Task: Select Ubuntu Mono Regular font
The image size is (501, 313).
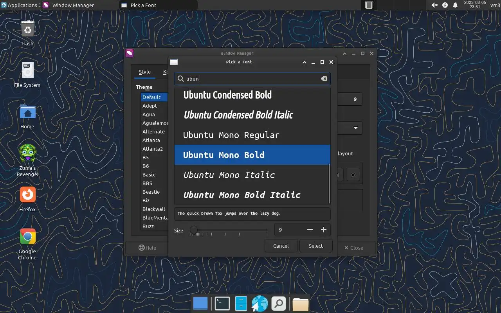Action: [x=252, y=135]
